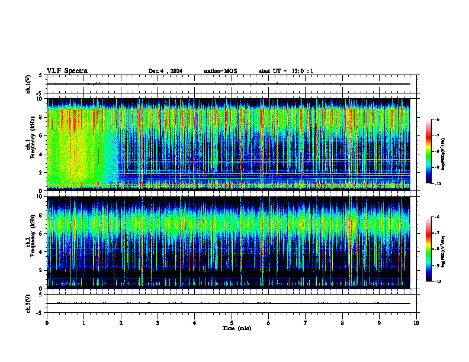Click the '-6' label on ch.2 colorbar

tap(437, 217)
